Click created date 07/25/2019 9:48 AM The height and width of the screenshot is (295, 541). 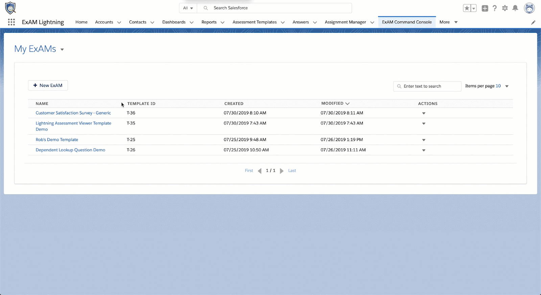(x=245, y=140)
